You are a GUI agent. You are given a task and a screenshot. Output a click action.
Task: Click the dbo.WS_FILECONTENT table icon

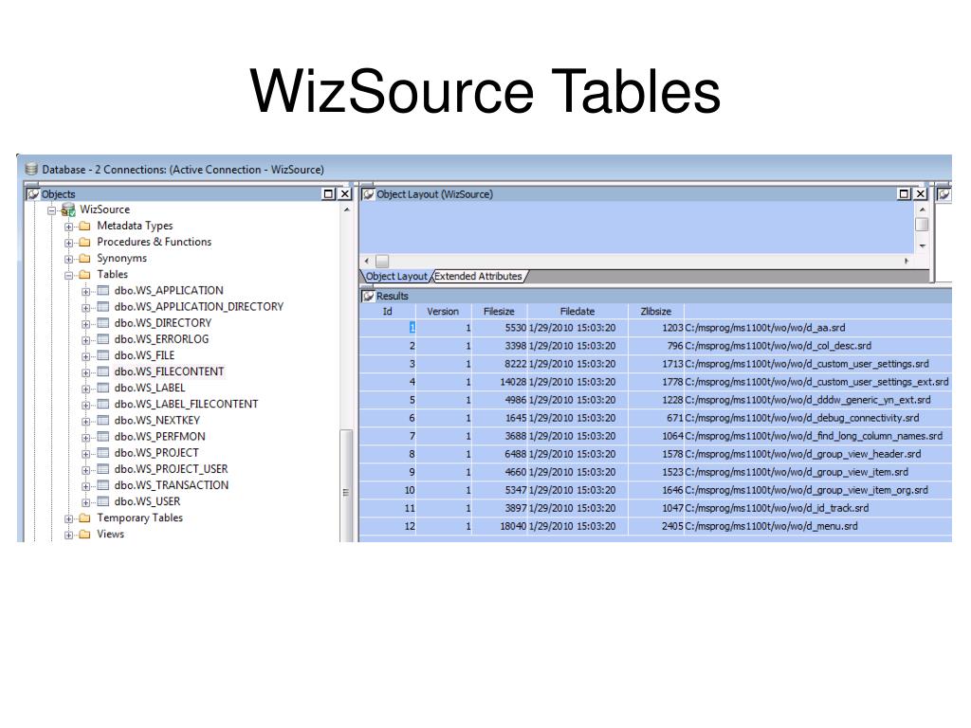102,372
